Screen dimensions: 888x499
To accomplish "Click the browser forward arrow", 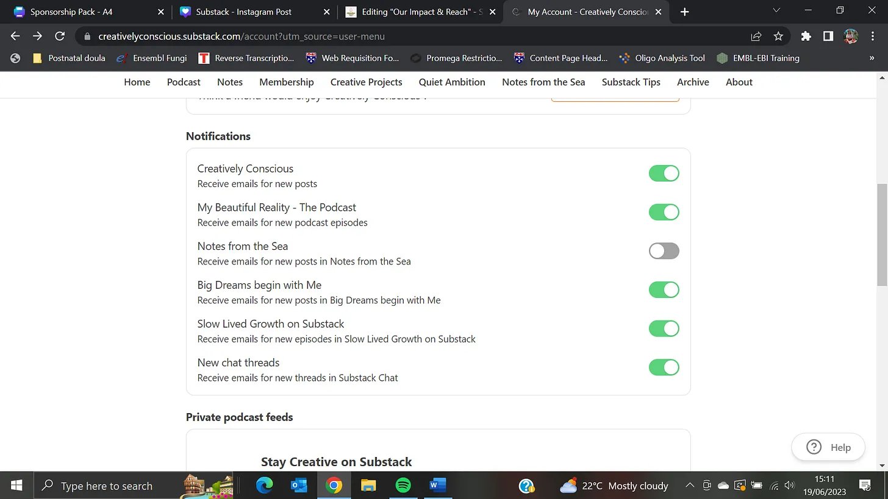I will [x=38, y=36].
